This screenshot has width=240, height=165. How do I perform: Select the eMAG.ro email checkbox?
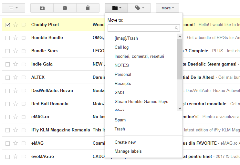coord(8,117)
